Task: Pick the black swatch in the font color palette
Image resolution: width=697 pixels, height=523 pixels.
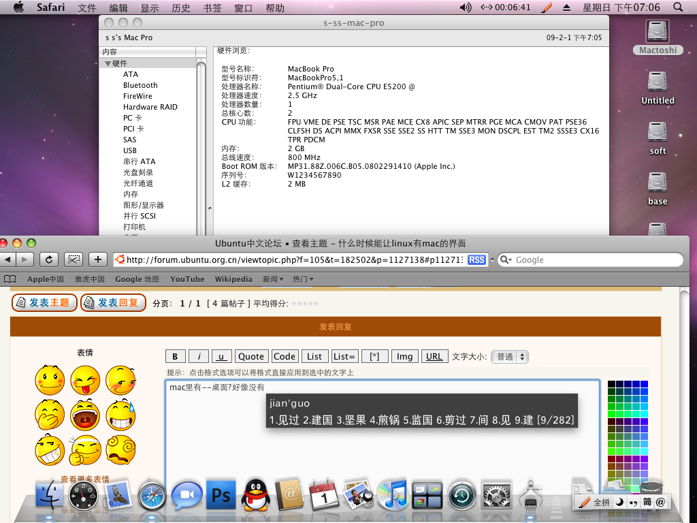Action: (x=612, y=384)
